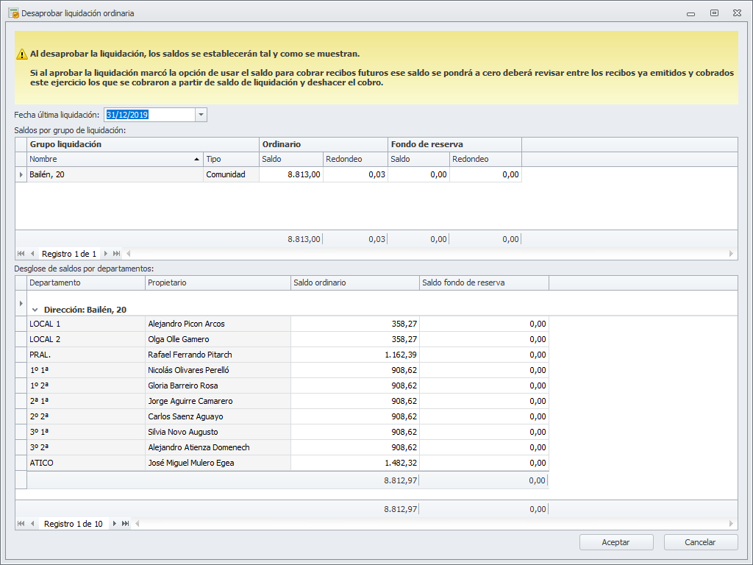Go to next record in department breakdown navigator

coord(115,524)
